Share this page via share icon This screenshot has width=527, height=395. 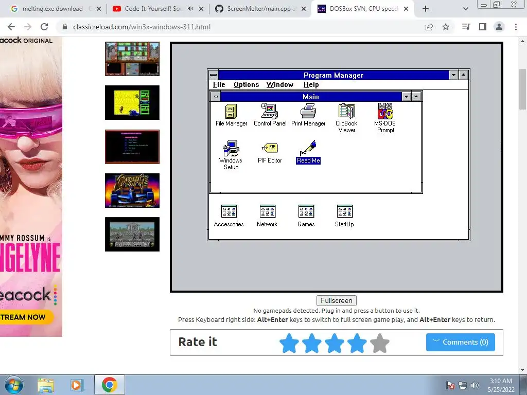(x=429, y=27)
